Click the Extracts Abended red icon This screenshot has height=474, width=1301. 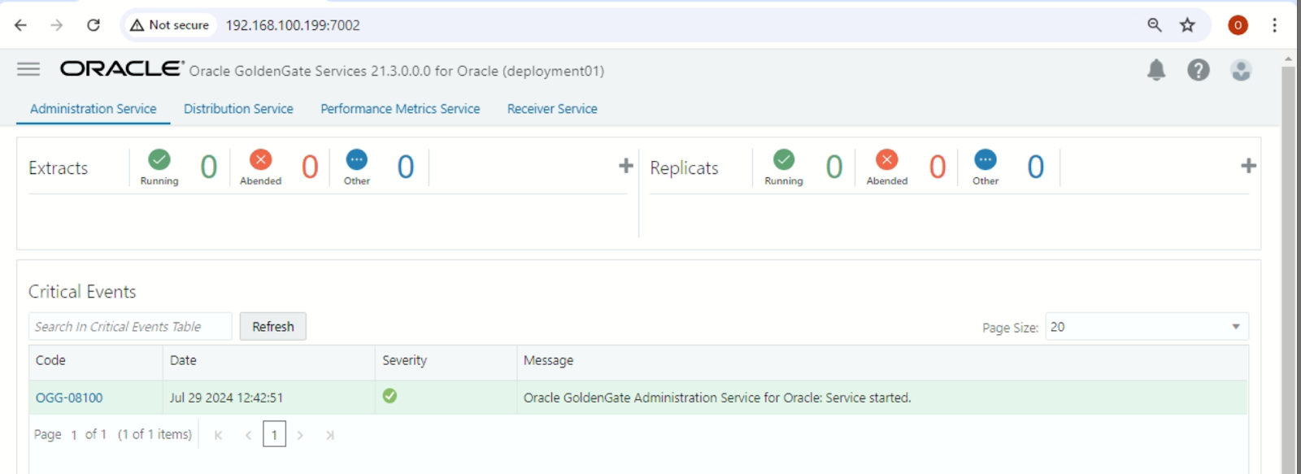[260, 159]
